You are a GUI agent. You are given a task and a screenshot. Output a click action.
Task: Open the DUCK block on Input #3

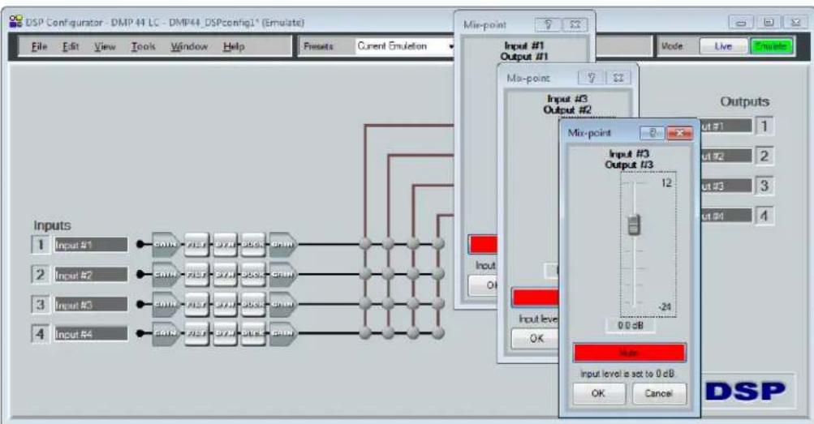click(253, 304)
